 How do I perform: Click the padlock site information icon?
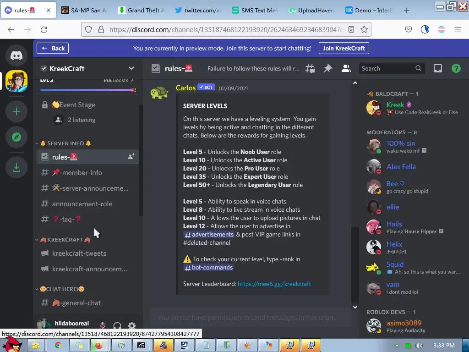click(x=101, y=29)
